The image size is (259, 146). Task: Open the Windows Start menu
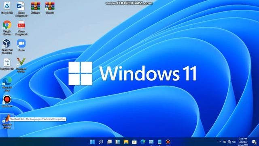coord(93,142)
